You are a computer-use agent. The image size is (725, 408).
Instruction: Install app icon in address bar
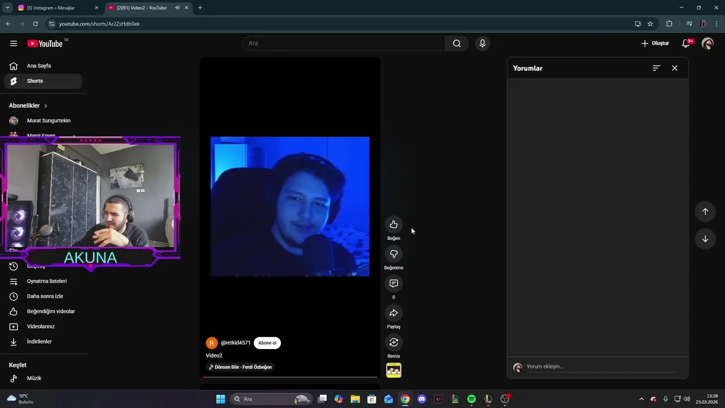tap(638, 24)
